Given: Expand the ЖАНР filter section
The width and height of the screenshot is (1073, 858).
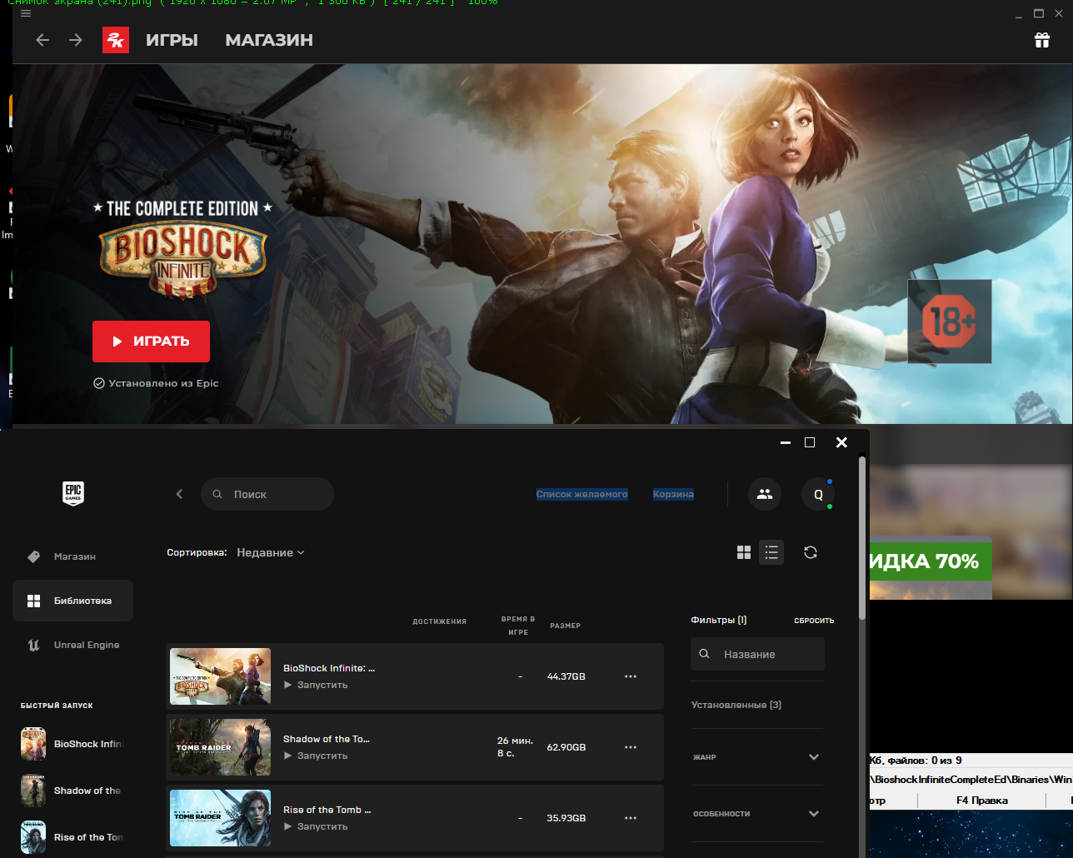Looking at the screenshot, I should click(x=757, y=757).
